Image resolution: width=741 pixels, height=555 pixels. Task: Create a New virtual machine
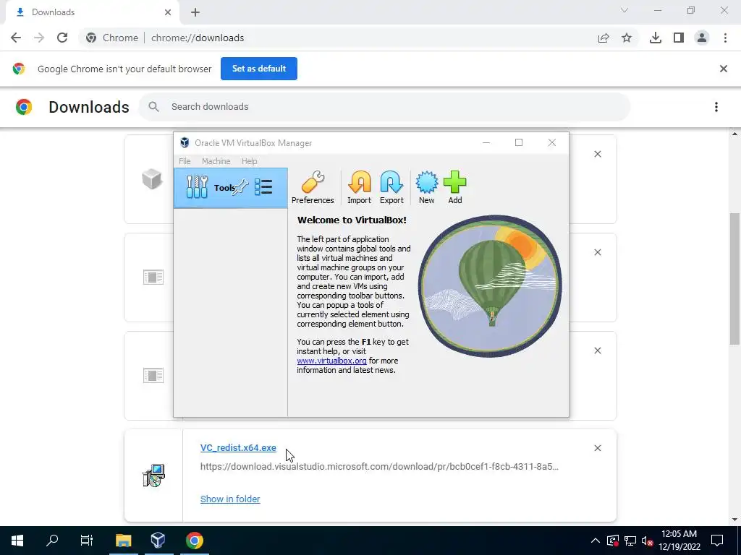coord(426,187)
